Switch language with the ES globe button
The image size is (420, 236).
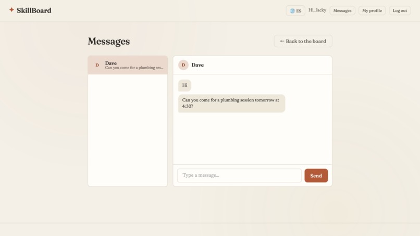tap(295, 11)
